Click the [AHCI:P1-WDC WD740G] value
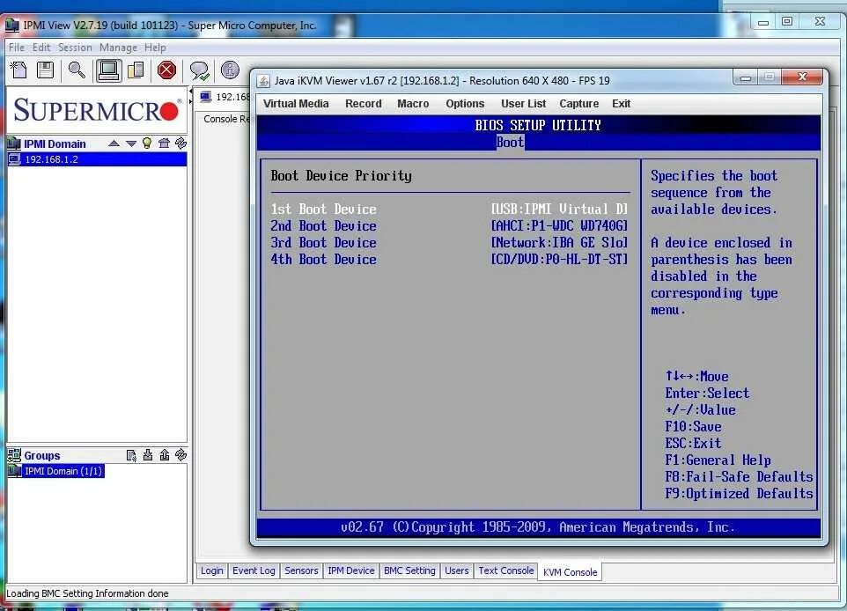The height and width of the screenshot is (611, 847). 559,225
